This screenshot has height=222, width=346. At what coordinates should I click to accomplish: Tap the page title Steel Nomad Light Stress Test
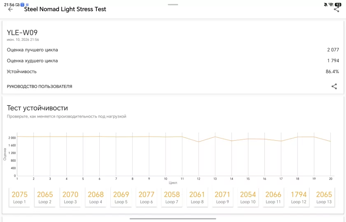[x=65, y=9]
